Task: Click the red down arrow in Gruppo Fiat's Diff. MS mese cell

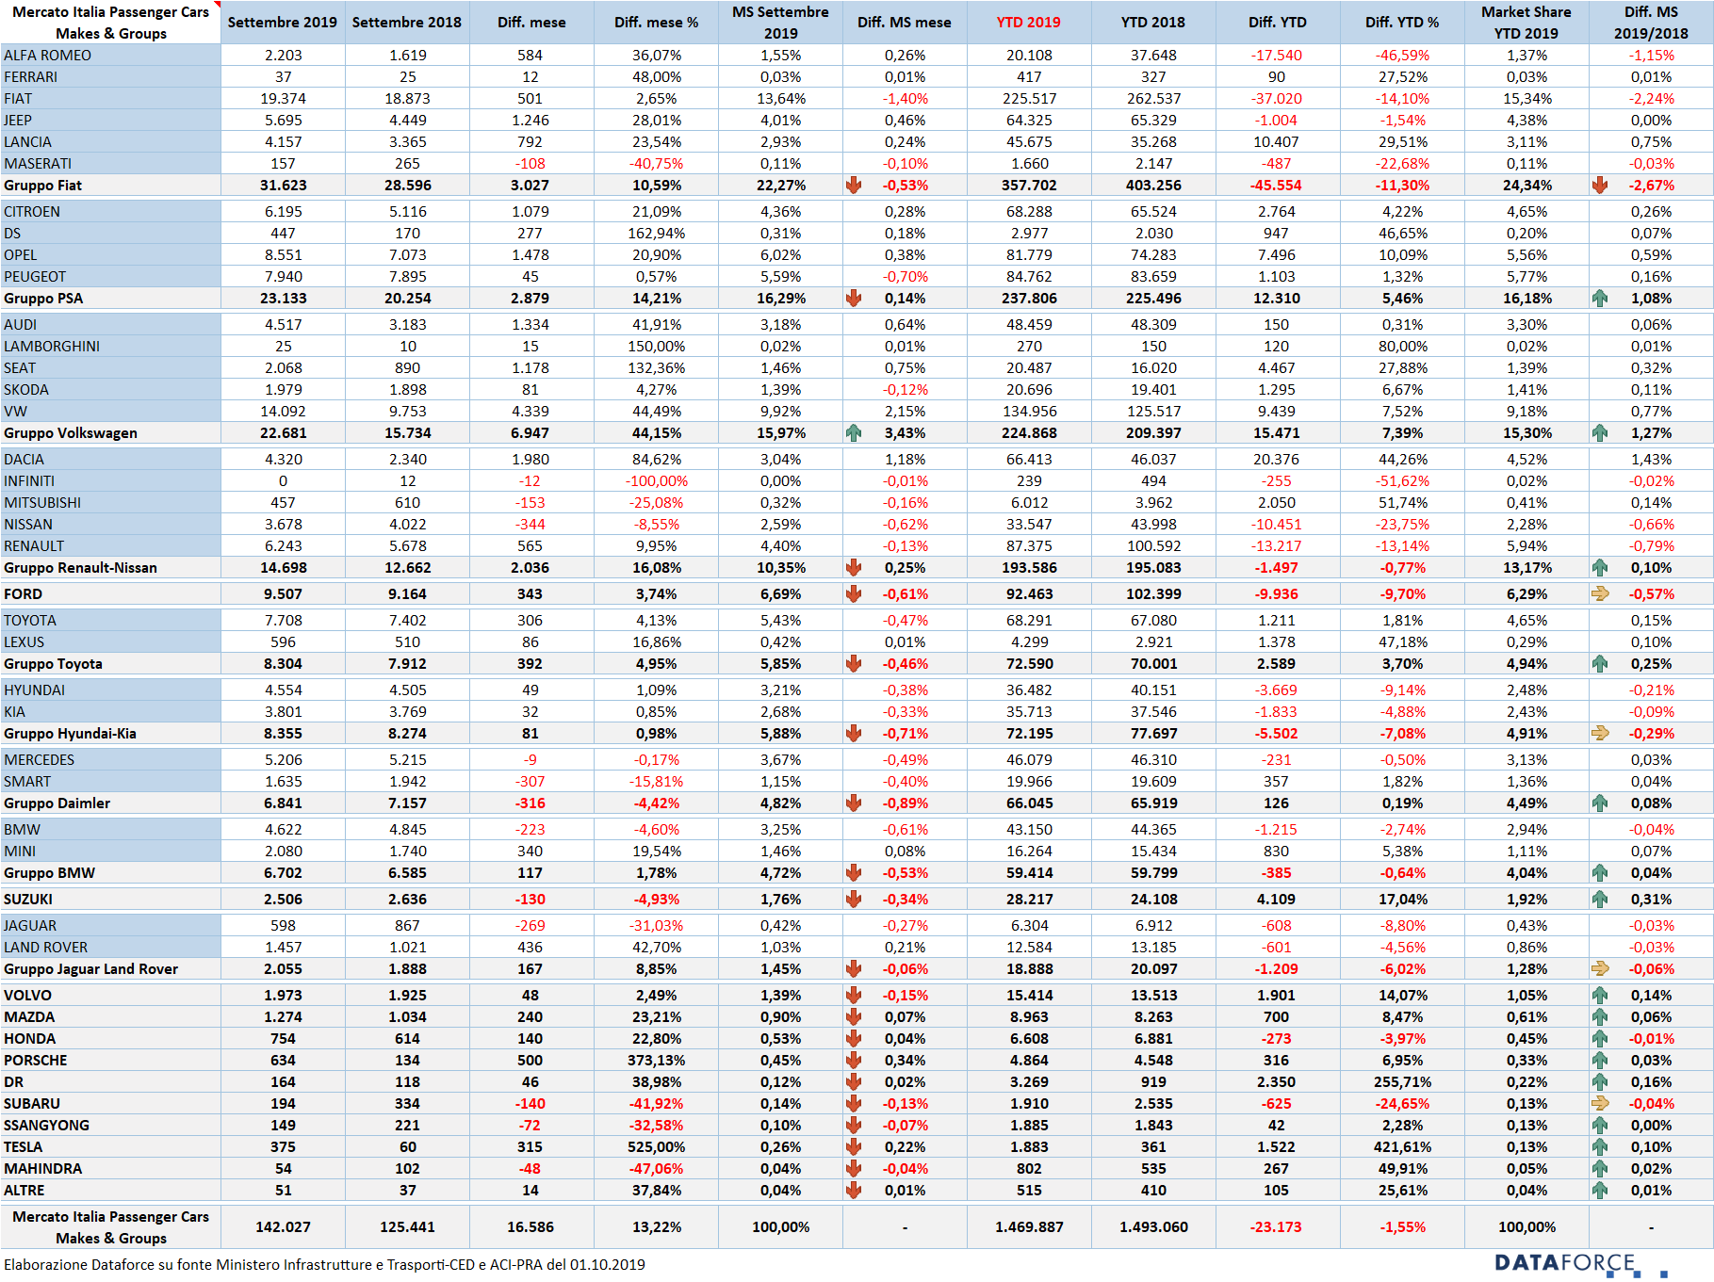Action: tap(854, 186)
